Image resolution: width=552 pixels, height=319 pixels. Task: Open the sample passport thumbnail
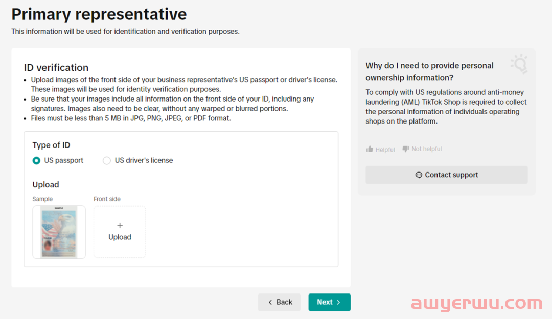point(59,232)
